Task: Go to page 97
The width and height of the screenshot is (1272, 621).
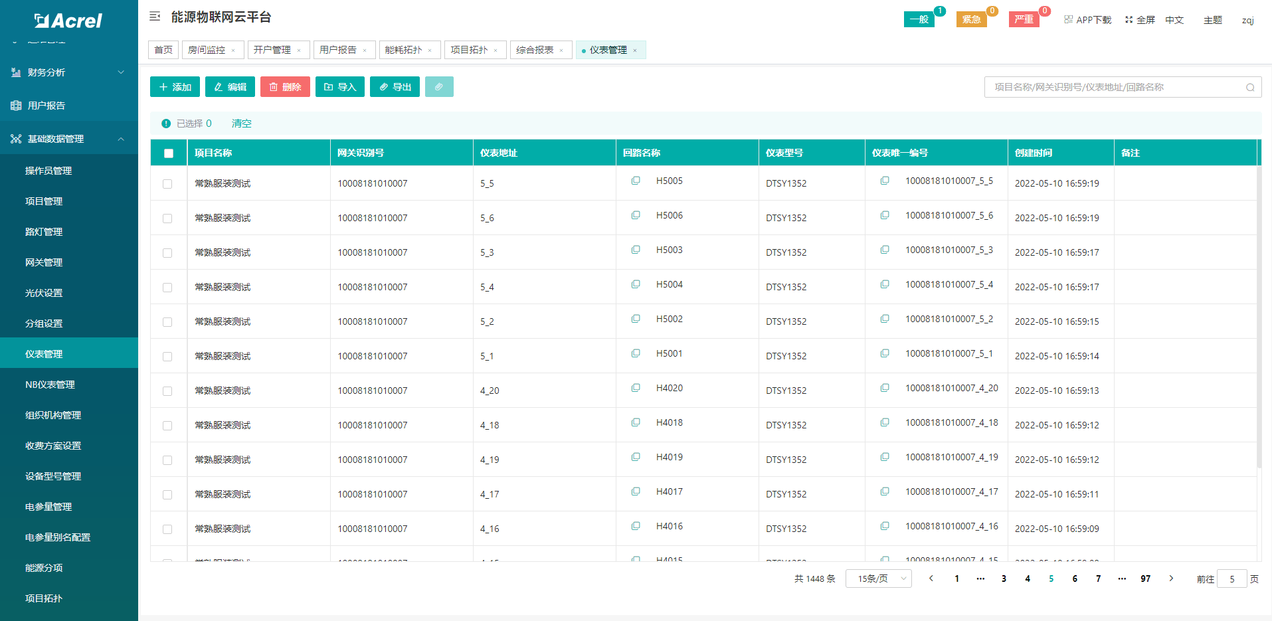Action: (1146, 578)
